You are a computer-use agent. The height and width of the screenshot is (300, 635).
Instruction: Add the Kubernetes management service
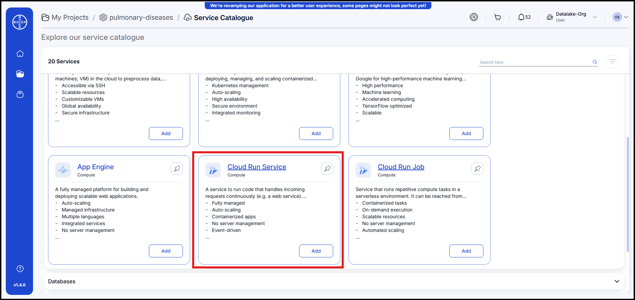pyautogui.click(x=316, y=133)
